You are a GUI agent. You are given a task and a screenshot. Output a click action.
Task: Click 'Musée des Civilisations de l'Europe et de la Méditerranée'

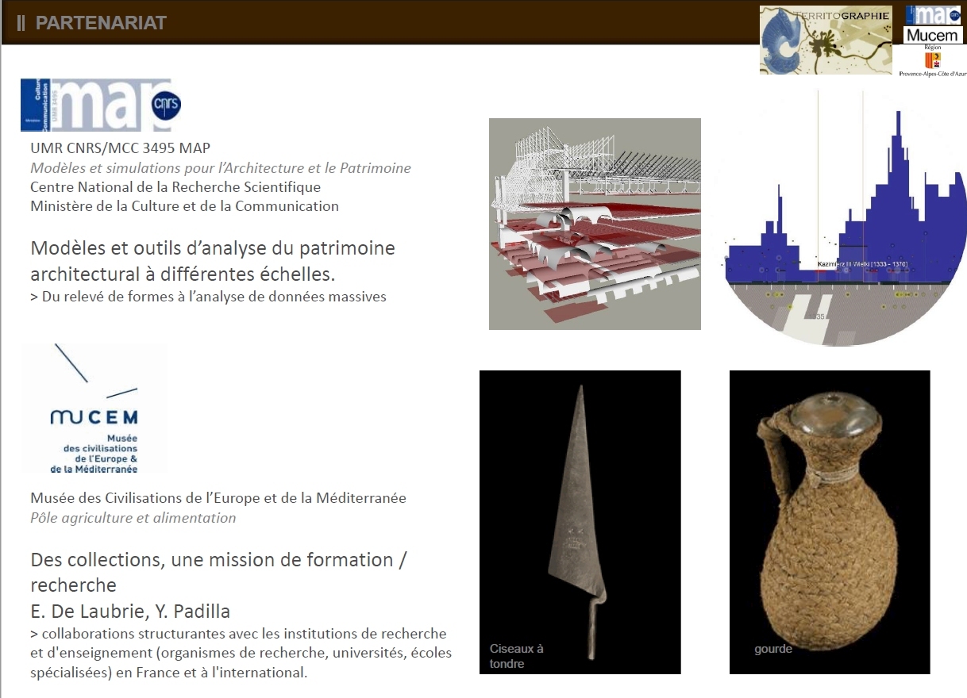tap(218, 498)
